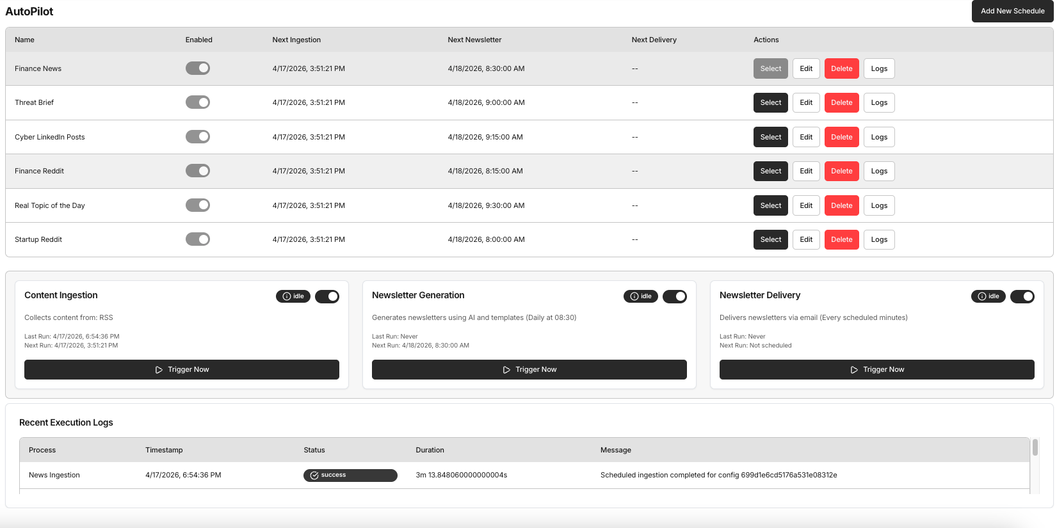This screenshot has height=528, width=1057.
Task: Switch off Real Topic of the Day toggle
Action: coord(198,205)
